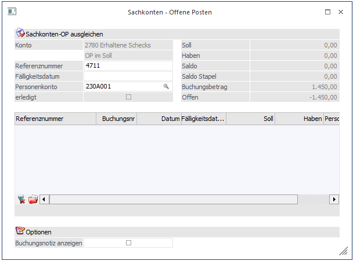
Task: Click the Sachkonten-OP ausgleichen section icon
Action: 20,34
